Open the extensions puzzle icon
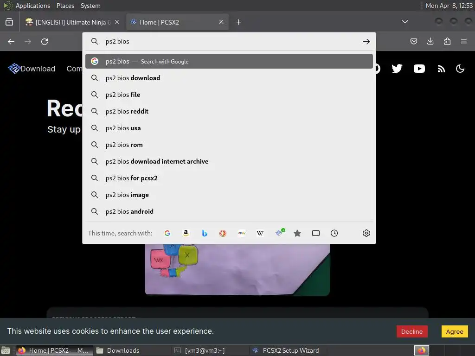 [447, 41]
